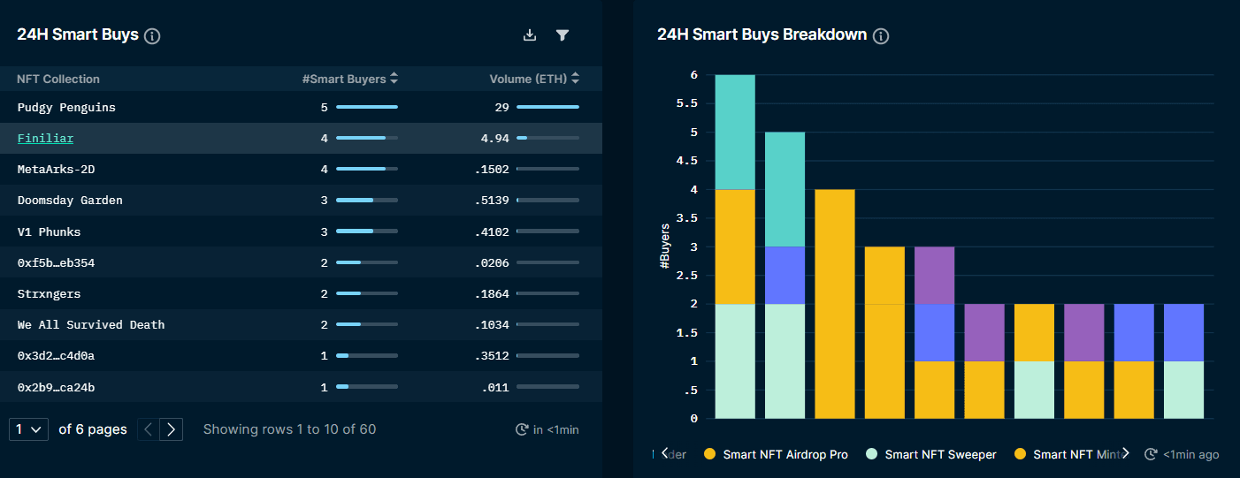Open the Finiliar collection link
This screenshot has height=478, width=1240.
pos(45,139)
